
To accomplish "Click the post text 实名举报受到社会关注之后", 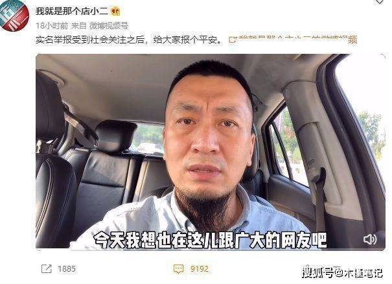I will 90,40.
